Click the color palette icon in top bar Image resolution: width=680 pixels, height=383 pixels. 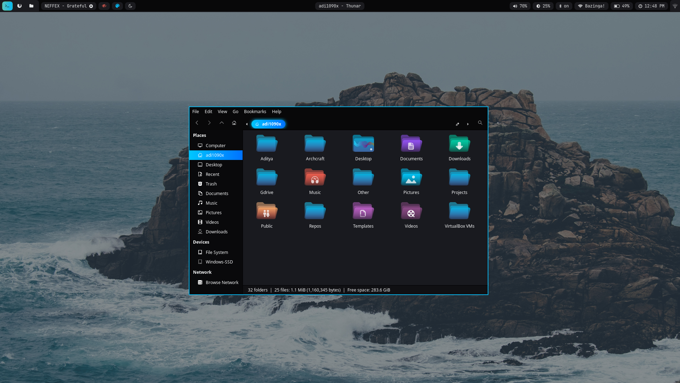[x=117, y=6]
